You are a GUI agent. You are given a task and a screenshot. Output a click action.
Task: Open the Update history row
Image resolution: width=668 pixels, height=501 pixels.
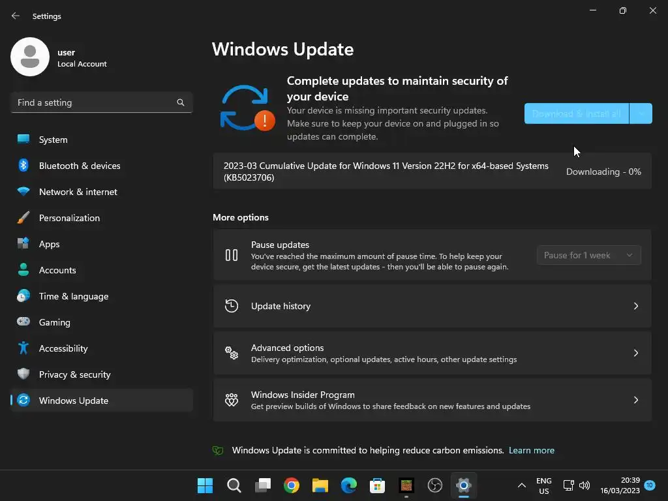(433, 306)
